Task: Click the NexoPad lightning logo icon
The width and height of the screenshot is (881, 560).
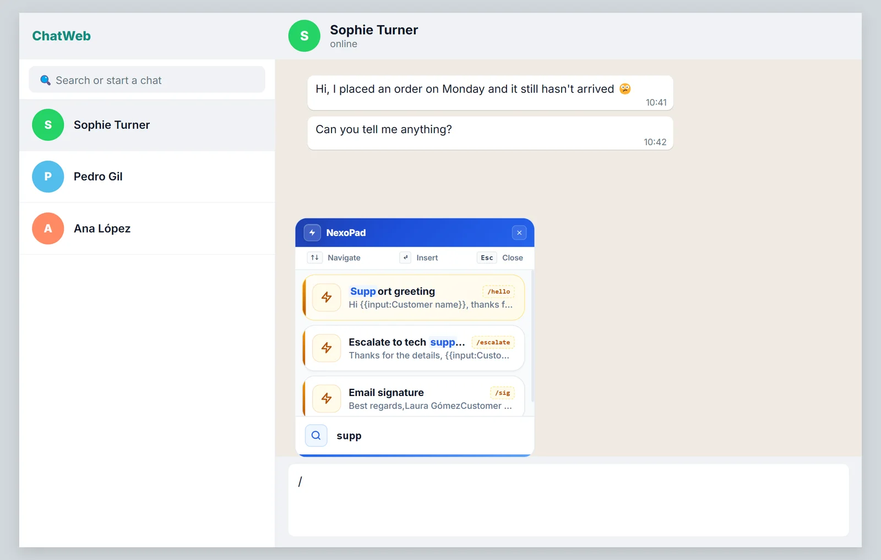Action: [x=312, y=233]
